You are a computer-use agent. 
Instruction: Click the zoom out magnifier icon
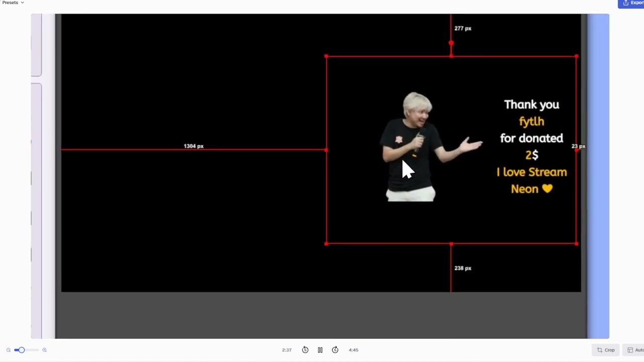point(9,350)
